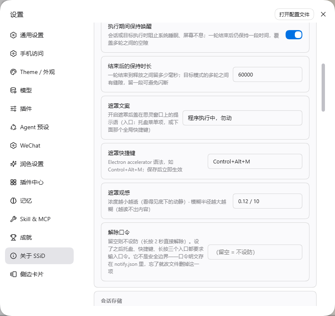Click the 成就 trophy icon
This screenshot has height=316, width=335.
[13, 237]
